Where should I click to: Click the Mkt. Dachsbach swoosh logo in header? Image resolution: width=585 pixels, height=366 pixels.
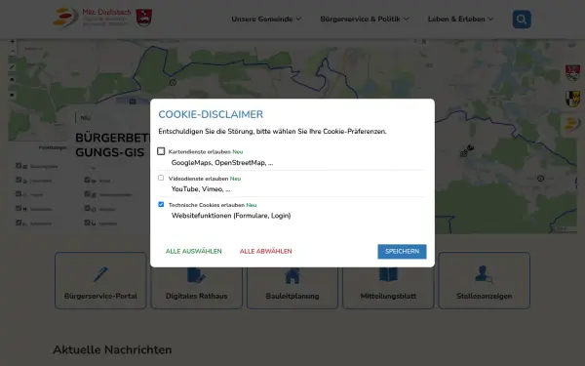65,18
